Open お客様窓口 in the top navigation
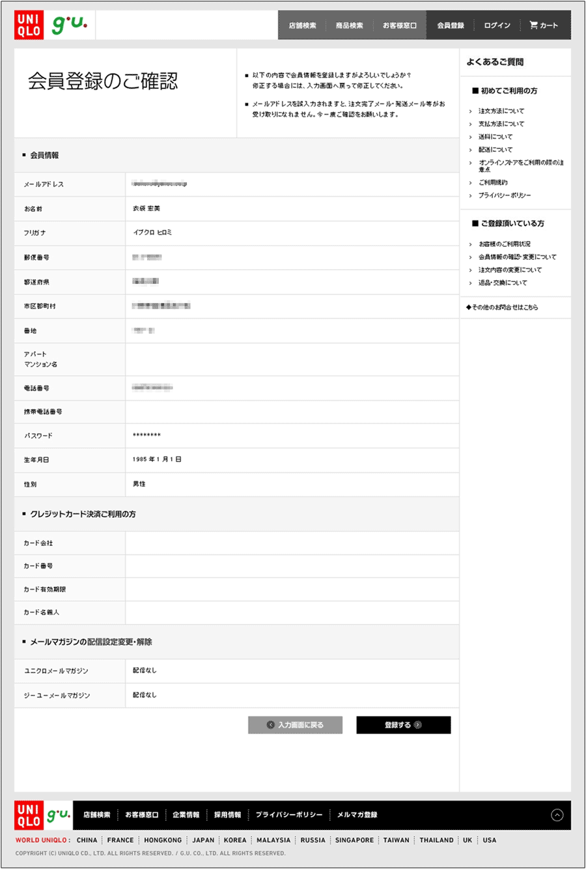586x869 pixels. click(400, 25)
